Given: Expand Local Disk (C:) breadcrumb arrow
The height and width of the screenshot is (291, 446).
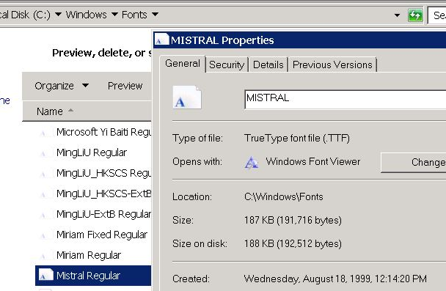Looking at the screenshot, I should tap(58, 14).
